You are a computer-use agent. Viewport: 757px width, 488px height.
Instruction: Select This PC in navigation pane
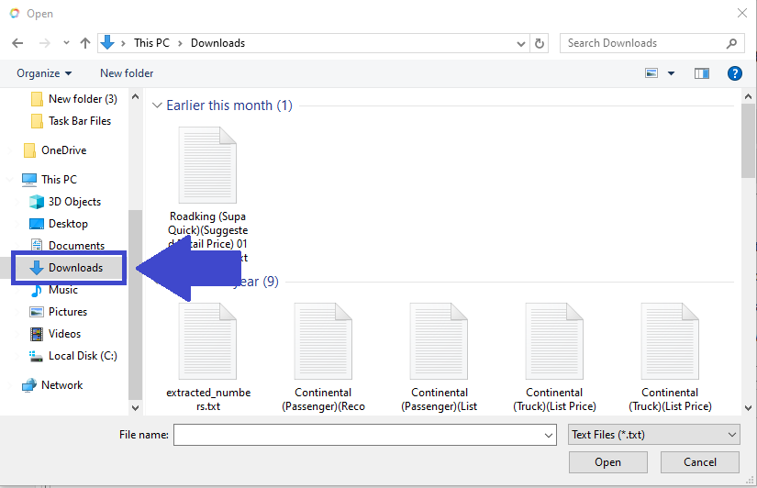[x=50, y=180]
